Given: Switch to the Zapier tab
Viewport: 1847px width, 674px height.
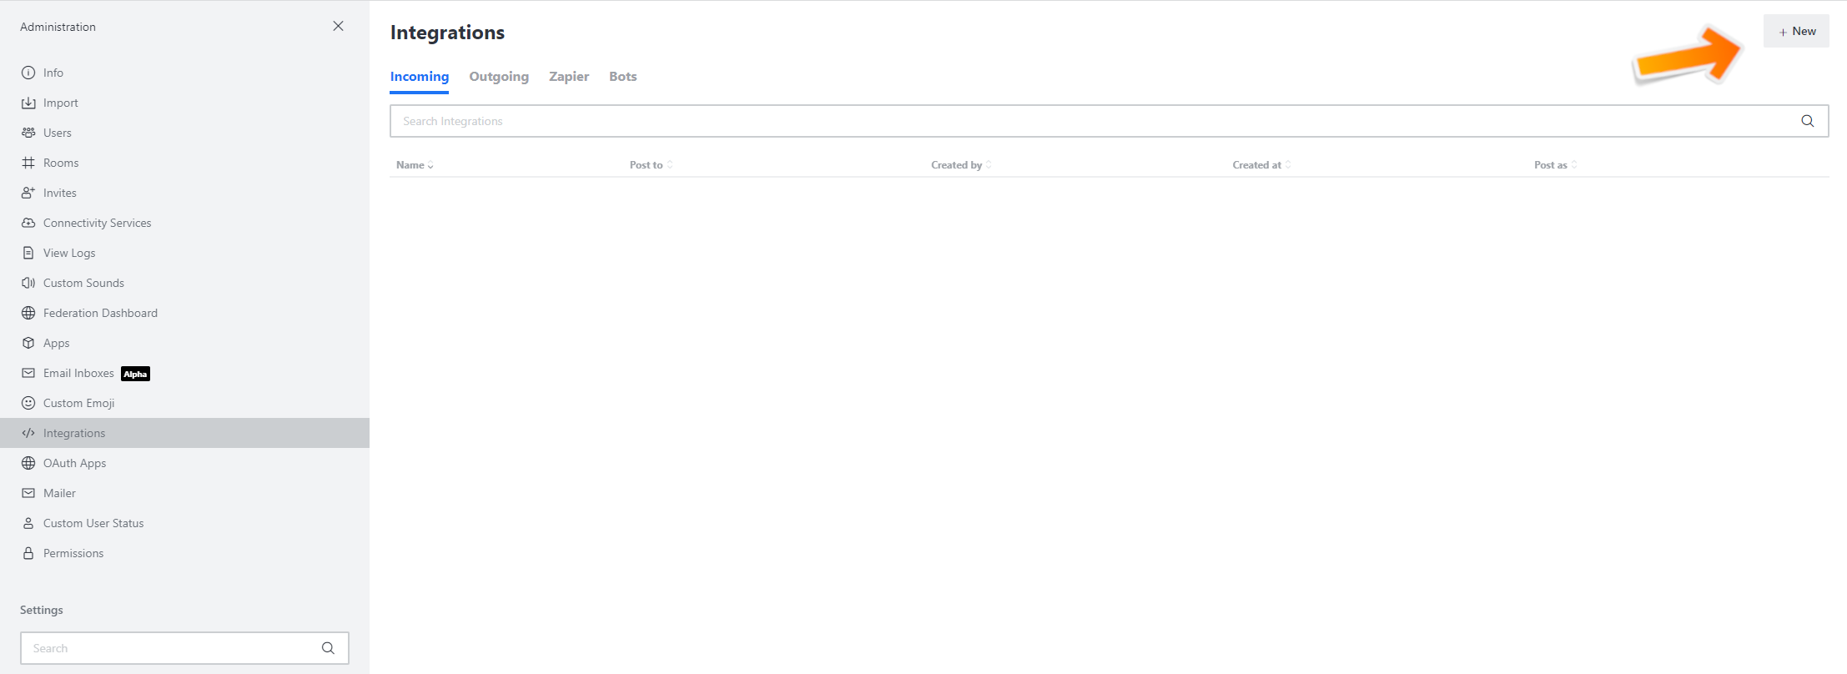Looking at the screenshot, I should click(569, 77).
